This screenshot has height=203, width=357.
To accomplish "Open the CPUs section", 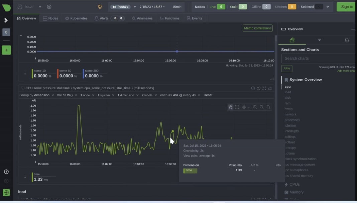I will click(x=294, y=185).
